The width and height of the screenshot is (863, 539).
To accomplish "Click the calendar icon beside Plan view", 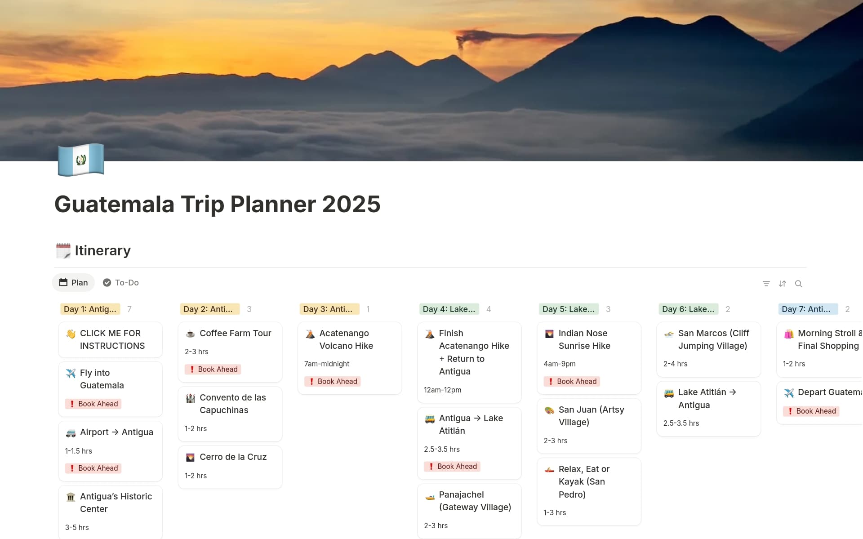I will pos(63,282).
